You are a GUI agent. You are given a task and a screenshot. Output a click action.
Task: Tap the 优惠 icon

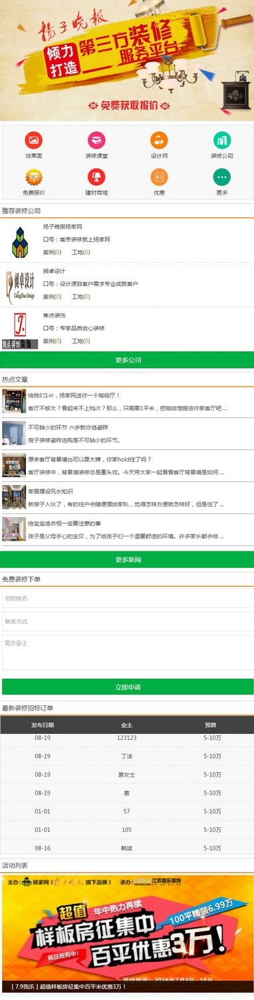159,177
